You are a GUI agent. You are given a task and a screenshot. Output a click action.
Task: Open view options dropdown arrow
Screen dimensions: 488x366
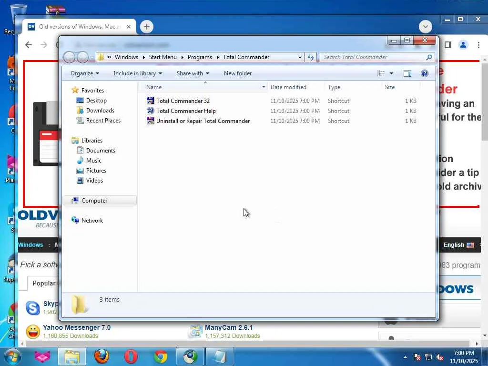pyautogui.click(x=392, y=73)
